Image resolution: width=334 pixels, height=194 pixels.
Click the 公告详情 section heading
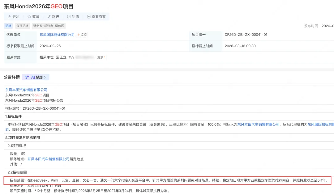[x=12, y=77]
